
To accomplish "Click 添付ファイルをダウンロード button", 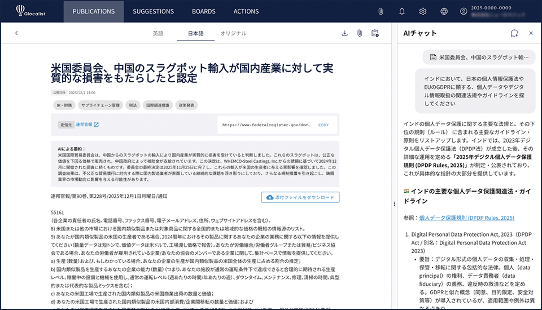I will (300, 197).
